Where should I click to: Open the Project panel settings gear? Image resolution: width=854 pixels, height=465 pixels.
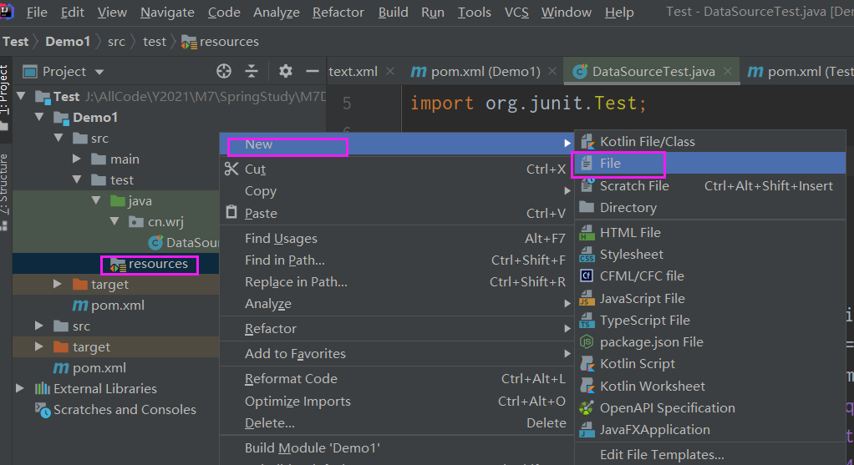(x=286, y=71)
